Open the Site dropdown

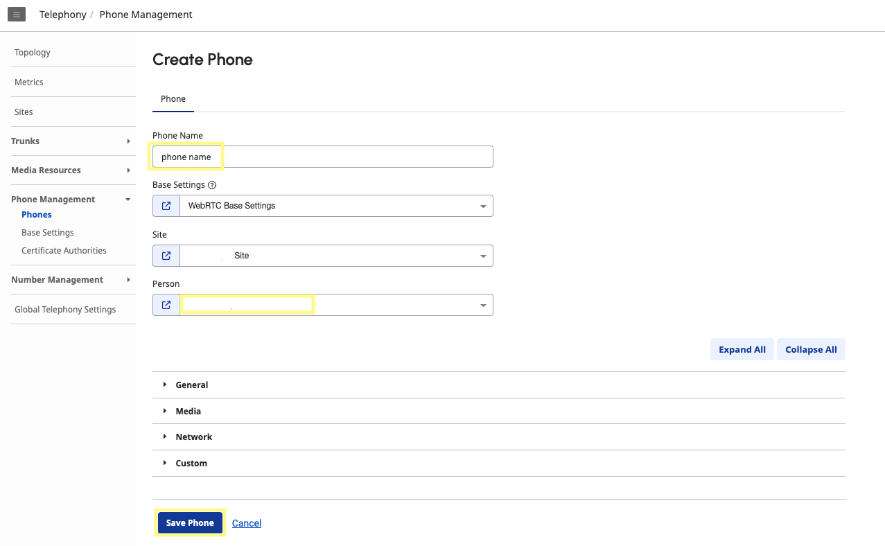point(482,256)
